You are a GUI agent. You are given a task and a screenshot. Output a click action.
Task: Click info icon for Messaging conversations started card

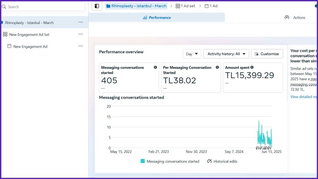155,67
